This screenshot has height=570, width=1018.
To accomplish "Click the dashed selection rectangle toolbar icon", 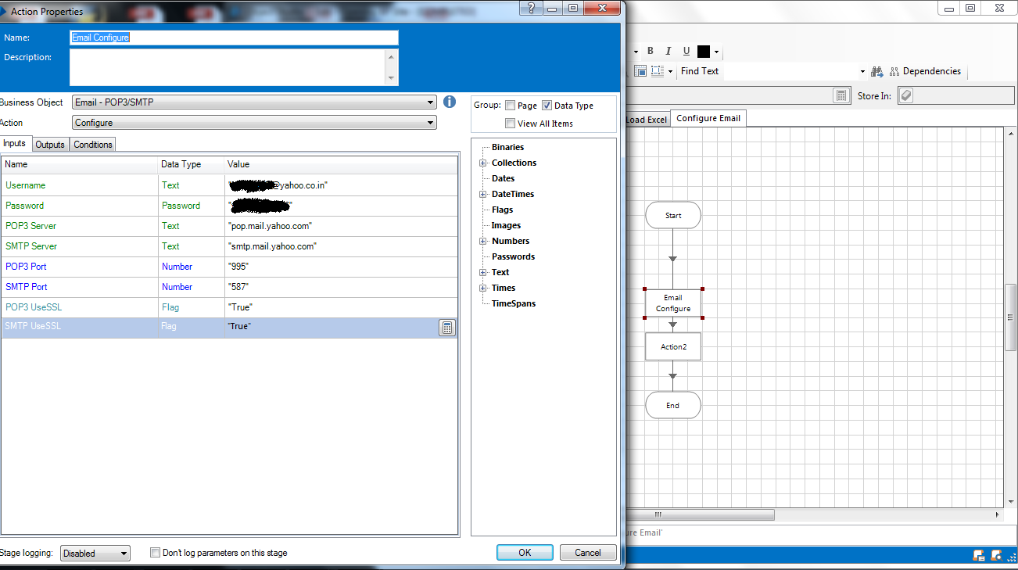I will 658,71.
